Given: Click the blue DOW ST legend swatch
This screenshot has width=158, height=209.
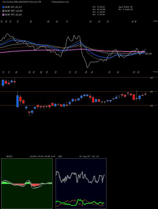Looking at the screenshot, I should [x=3, y=7].
